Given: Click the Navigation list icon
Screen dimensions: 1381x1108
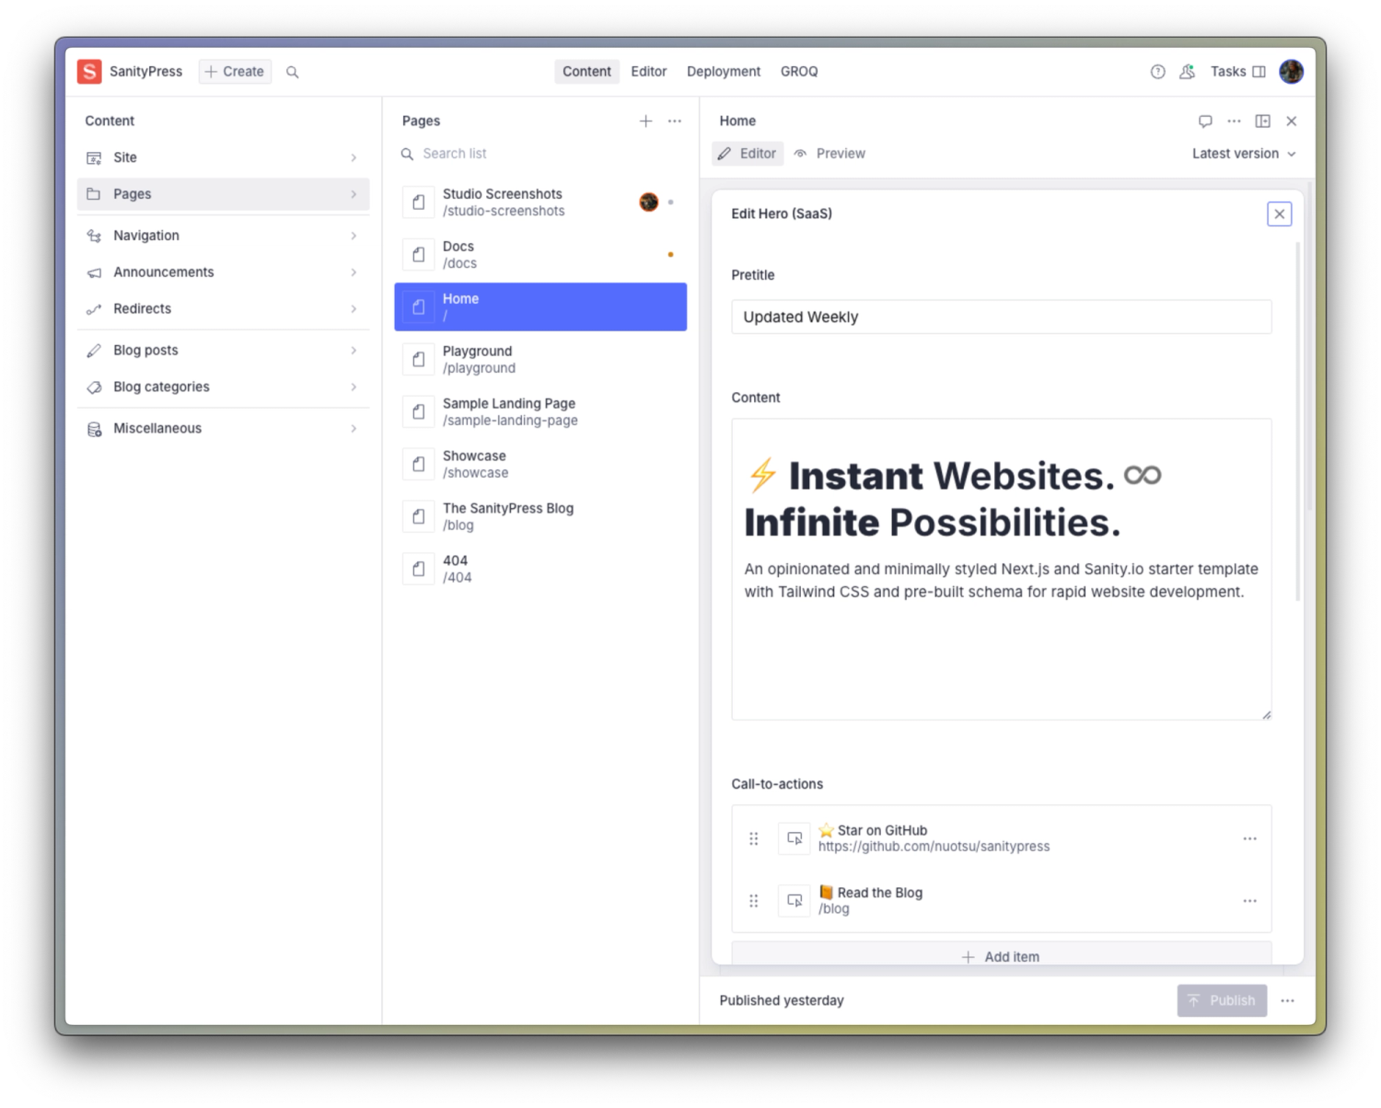Looking at the screenshot, I should click(94, 237).
